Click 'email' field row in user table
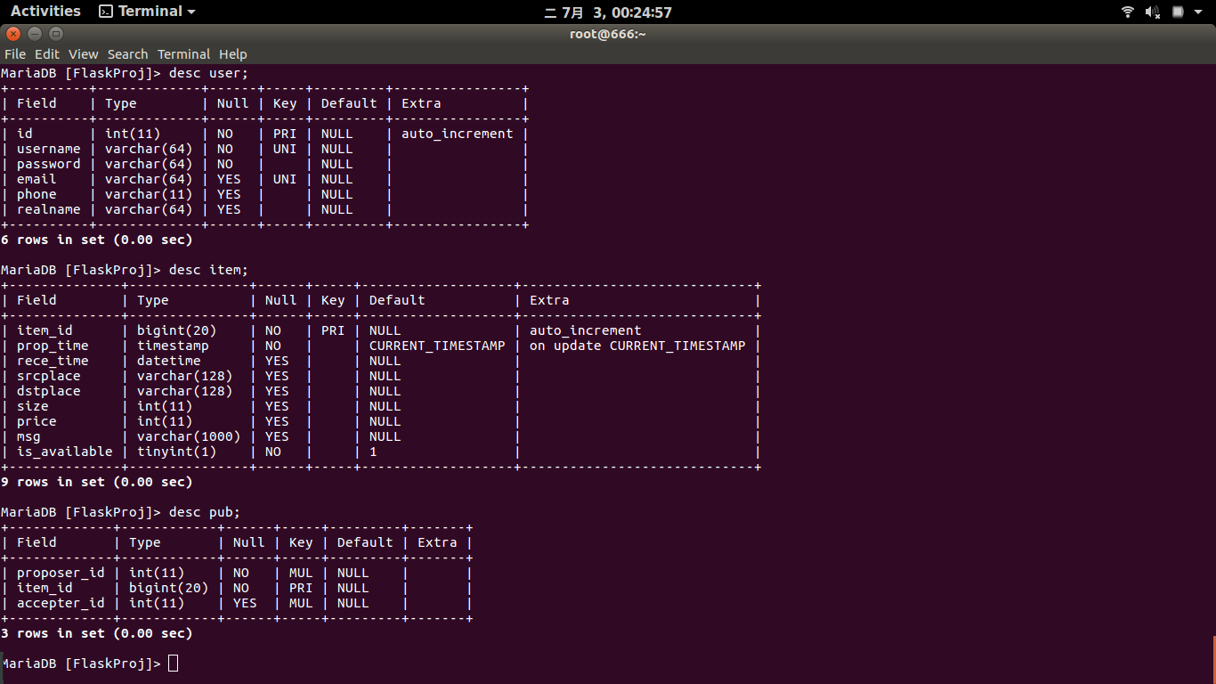This screenshot has height=684, width=1216. (x=36, y=179)
